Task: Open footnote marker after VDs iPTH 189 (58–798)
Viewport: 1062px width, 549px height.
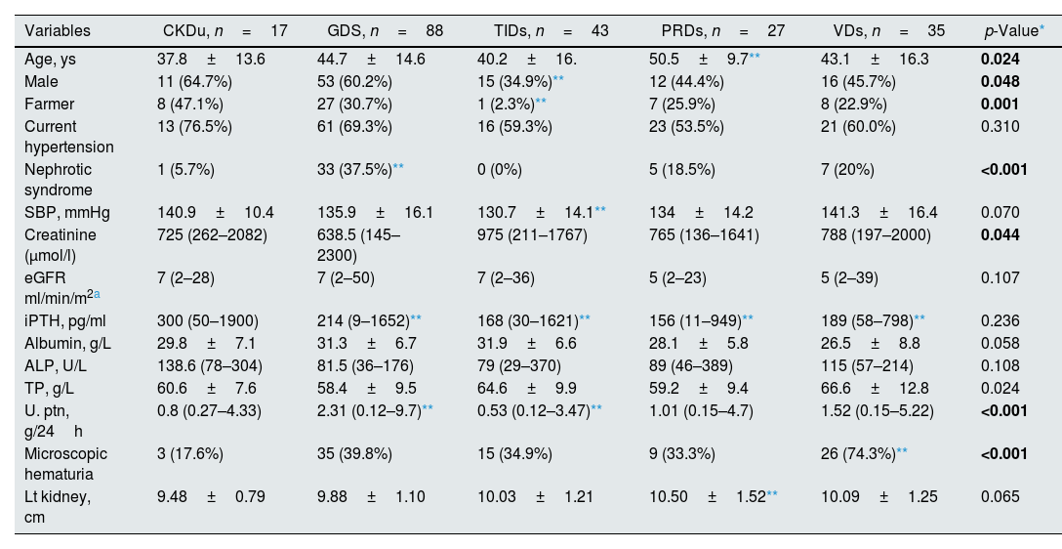Action: click(x=919, y=318)
